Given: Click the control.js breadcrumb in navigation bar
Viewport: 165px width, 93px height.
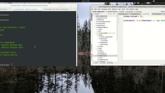Looking at the screenshot, I should [138, 12].
